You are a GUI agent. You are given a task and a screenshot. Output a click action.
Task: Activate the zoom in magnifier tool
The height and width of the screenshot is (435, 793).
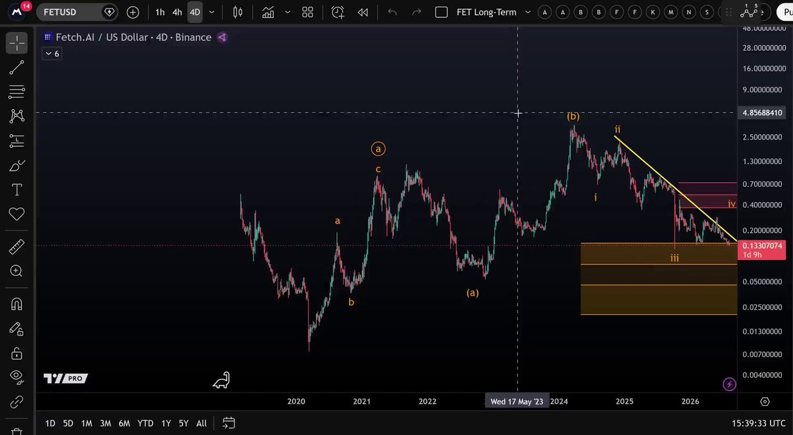(x=17, y=271)
